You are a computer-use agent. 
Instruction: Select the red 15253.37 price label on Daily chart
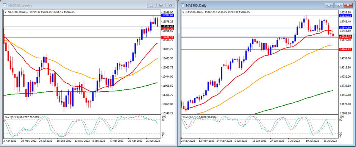pyautogui.click(x=345, y=37)
